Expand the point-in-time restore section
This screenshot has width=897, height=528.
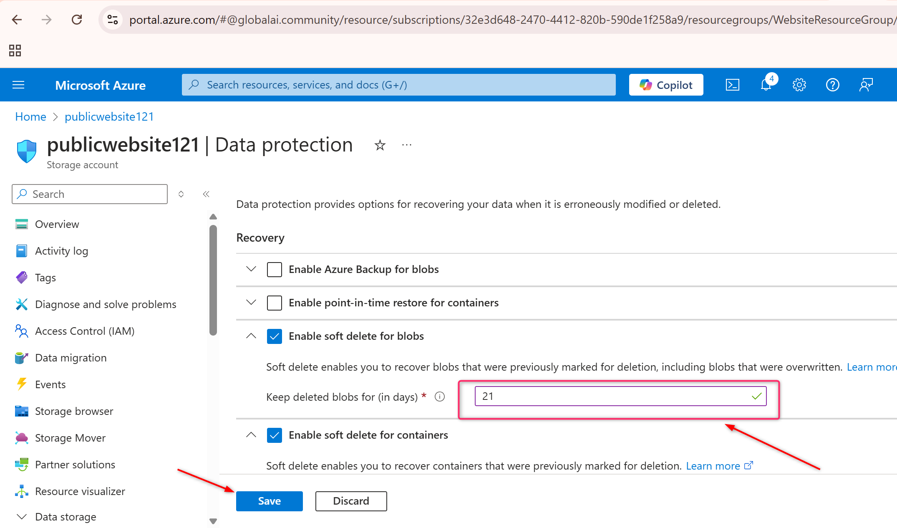point(251,303)
